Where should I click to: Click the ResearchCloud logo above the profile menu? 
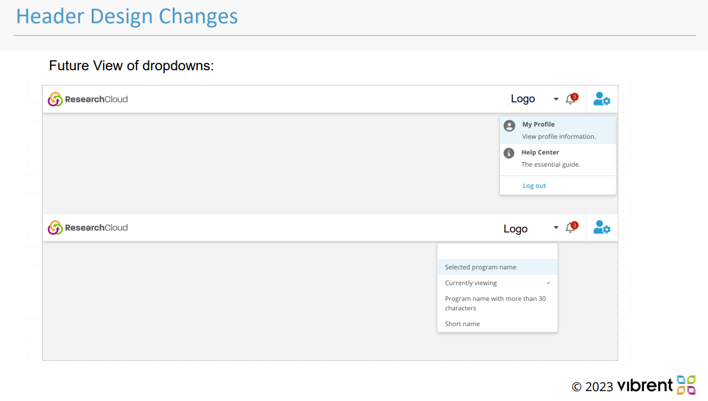tap(88, 99)
